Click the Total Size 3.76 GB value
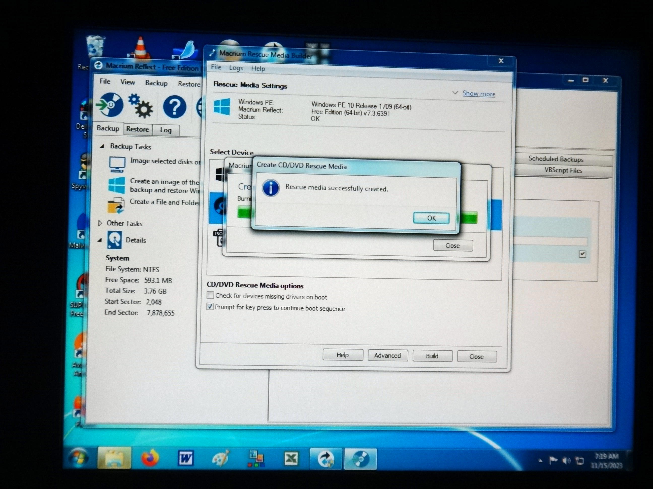This screenshot has width=653, height=489. coord(155,291)
